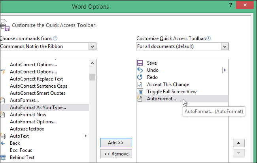257x163 pixels.
Task: Select Accept This Change label
Action: 168,84
